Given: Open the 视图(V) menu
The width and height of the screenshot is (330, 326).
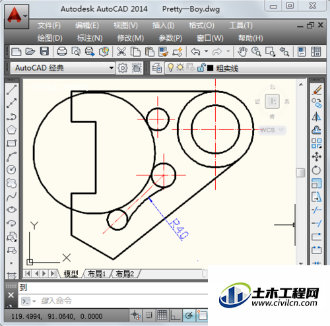Looking at the screenshot, I should [x=125, y=26].
